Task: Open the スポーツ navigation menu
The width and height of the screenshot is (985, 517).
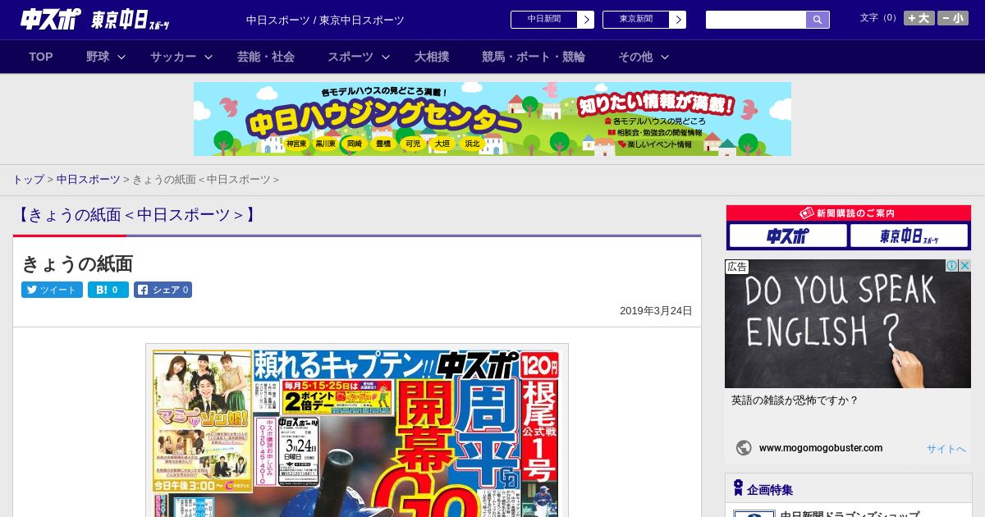Action: click(350, 57)
